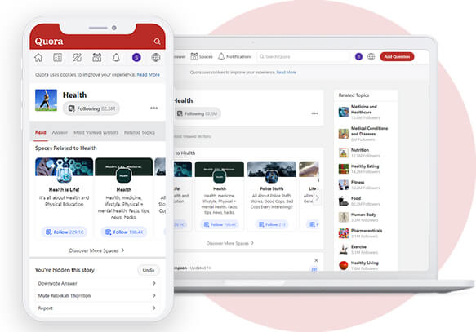The height and width of the screenshot is (332, 476).
Task: Tap the notifications bell on phone
Action: tap(116, 57)
